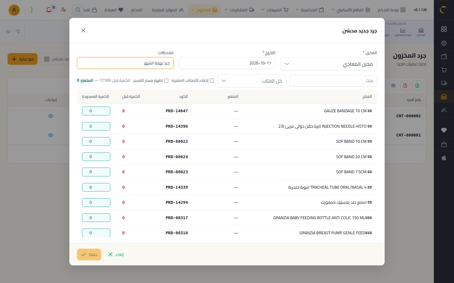Screen dimensions: 454x283
Task: Open notifications bell icon
Action: (49, 10)
